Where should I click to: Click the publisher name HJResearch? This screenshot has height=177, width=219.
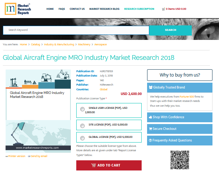[x=106, y=85]
